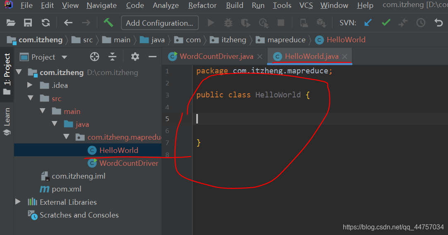Image resolution: width=448 pixels, height=235 pixels.
Task: Open Project panel settings gear
Action: pos(135,57)
